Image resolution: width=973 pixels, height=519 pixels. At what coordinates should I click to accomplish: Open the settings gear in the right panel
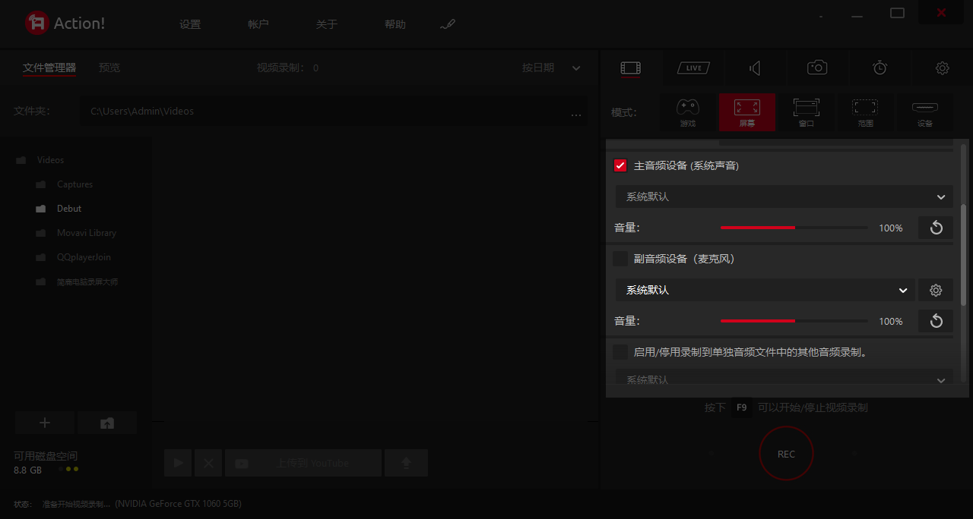pyautogui.click(x=943, y=68)
